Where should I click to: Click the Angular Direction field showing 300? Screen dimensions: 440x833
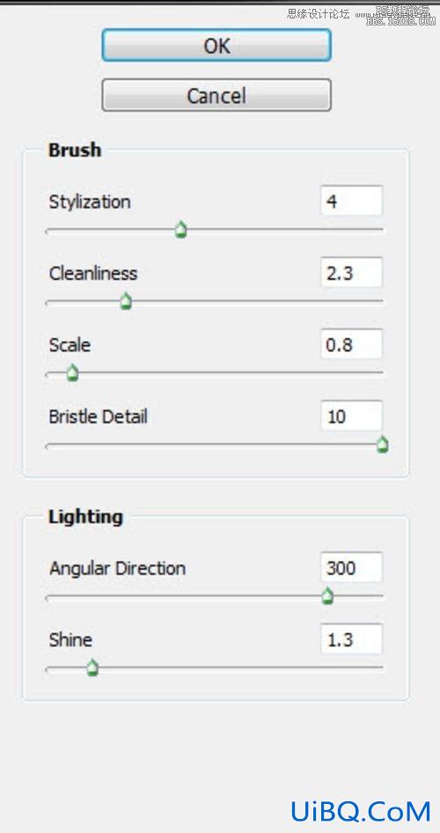[351, 567]
